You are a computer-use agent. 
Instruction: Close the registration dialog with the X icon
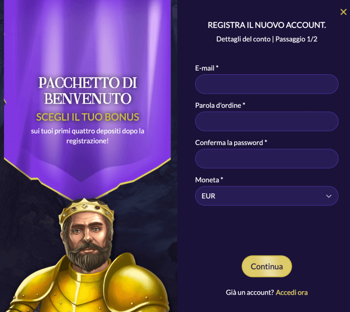pyautogui.click(x=343, y=12)
